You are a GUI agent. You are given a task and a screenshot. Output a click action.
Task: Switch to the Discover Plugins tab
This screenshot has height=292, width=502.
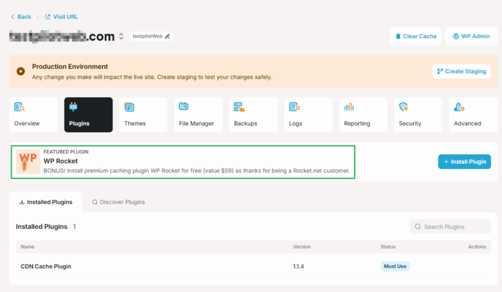click(x=118, y=202)
